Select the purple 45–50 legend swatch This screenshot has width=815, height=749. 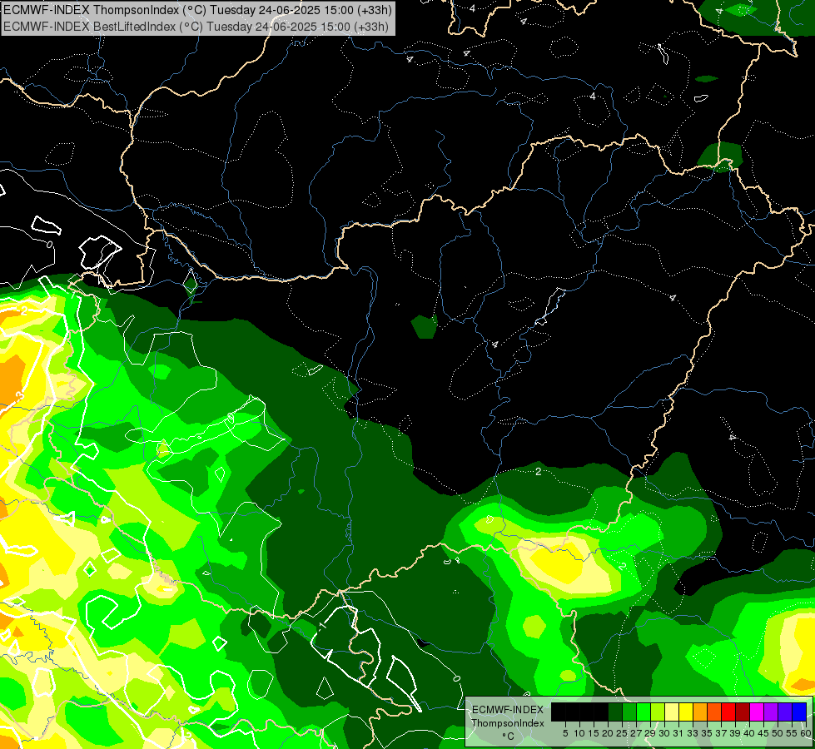[x=771, y=712]
